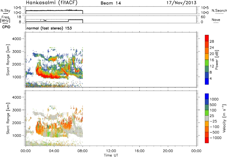The height and width of the screenshot is (157, 227).
Task: Click the 12:00 time tick label
Action: point(111,151)
